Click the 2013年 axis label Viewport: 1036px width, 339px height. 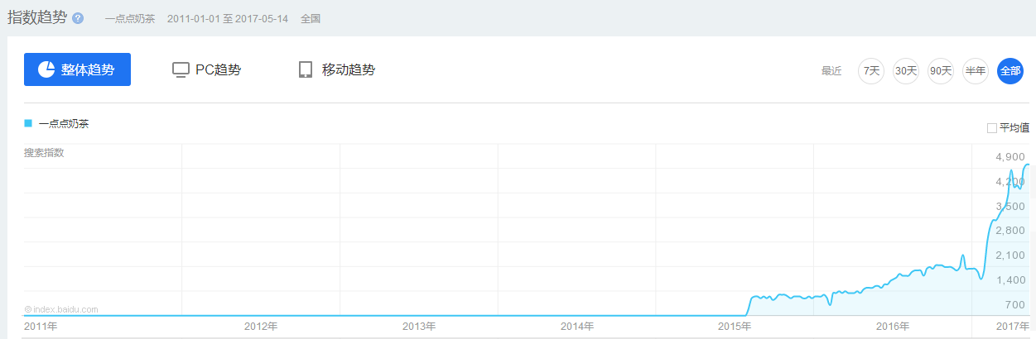418,327
